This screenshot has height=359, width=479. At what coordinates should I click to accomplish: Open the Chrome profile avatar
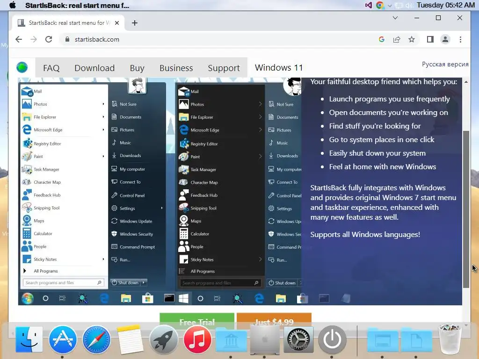[x=445, y=39]
